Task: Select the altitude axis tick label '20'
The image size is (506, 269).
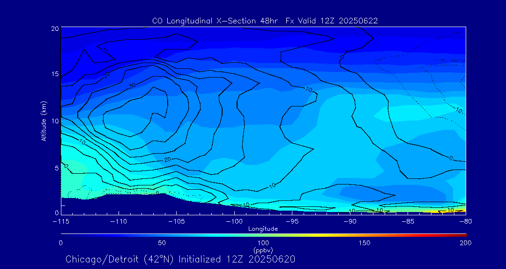Action: [x=55, y=28]
